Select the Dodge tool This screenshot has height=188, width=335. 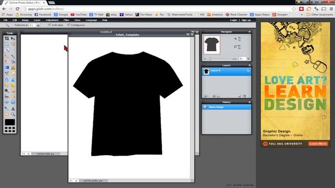pyautogui.click(x=7, y=91)
